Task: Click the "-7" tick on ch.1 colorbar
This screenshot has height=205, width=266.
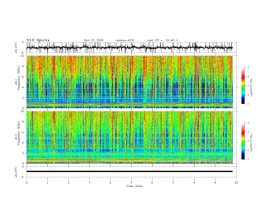Action: (x=248, y=104)
